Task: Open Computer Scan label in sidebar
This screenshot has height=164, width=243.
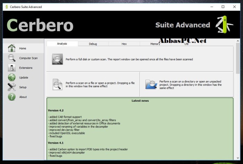Action: (28, 58)
